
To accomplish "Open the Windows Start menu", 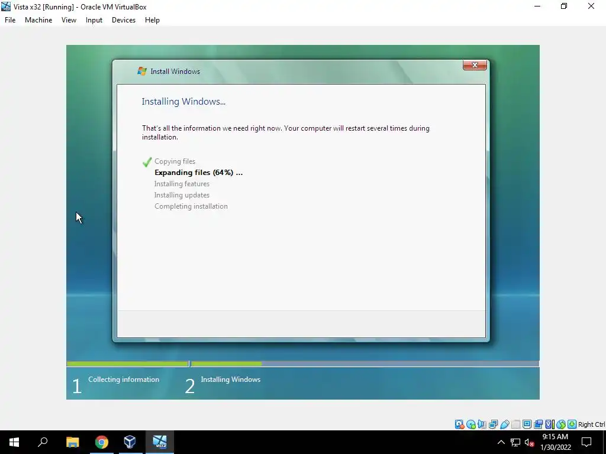I will pos(14,442).
